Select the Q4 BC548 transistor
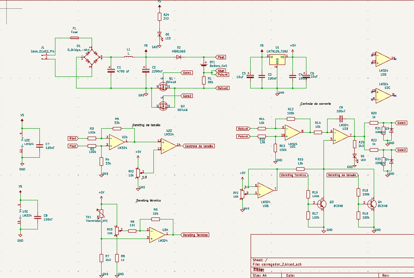 372,204
